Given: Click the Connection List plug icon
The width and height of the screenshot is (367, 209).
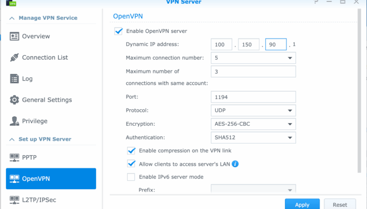Looking at the screenshot, I should (x=14, y=57).
